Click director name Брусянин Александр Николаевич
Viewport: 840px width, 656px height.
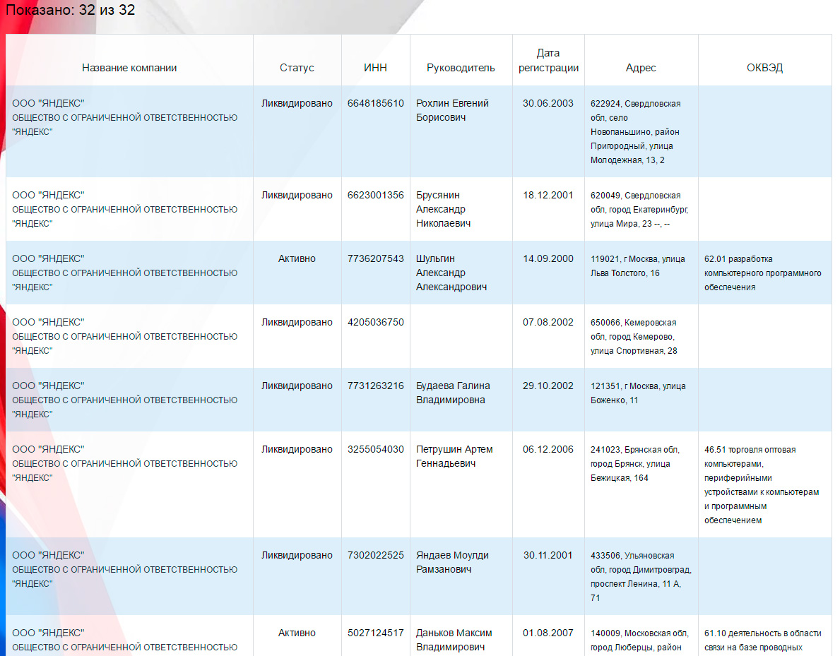[443, 210]
